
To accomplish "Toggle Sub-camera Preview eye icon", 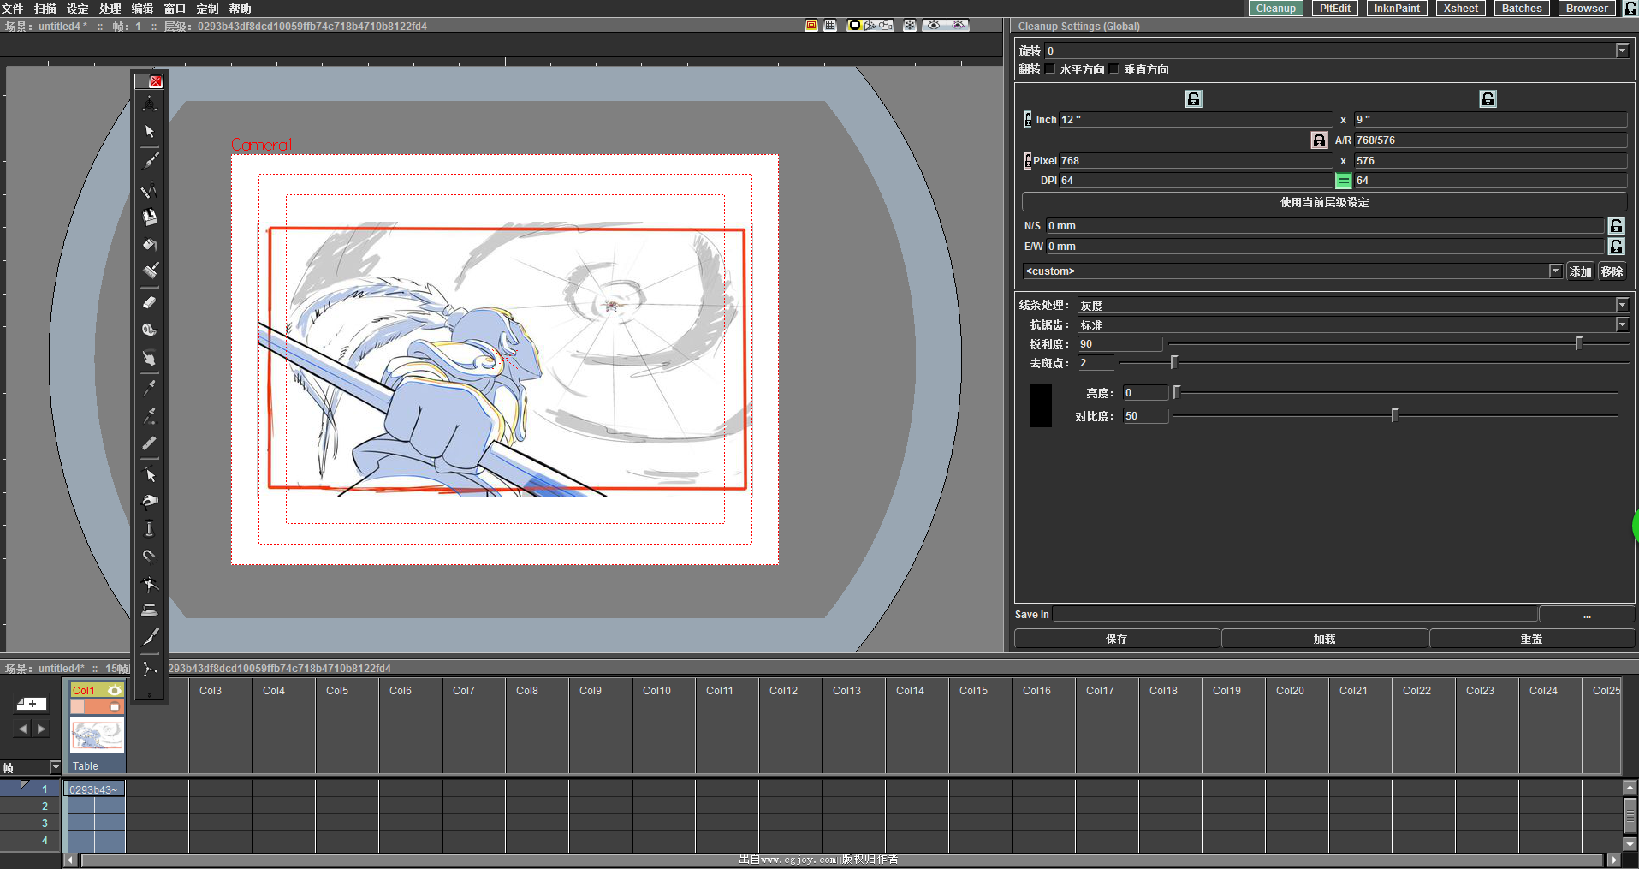I will (x=960, y=26).
